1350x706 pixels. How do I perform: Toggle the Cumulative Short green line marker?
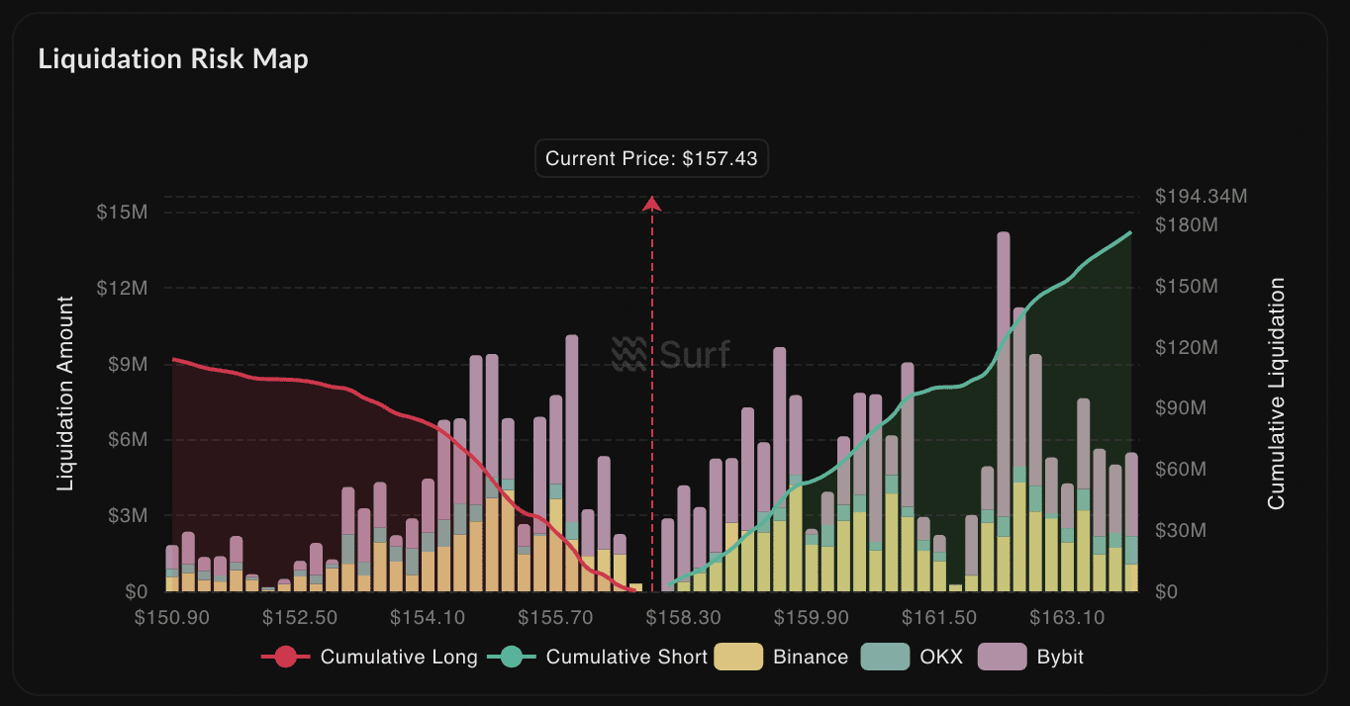(511, 657)
